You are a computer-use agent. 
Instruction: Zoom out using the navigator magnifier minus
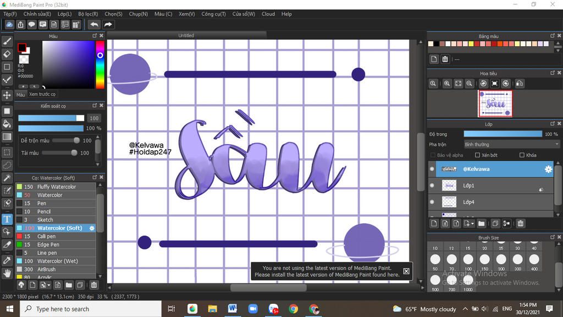coord(469,84)
